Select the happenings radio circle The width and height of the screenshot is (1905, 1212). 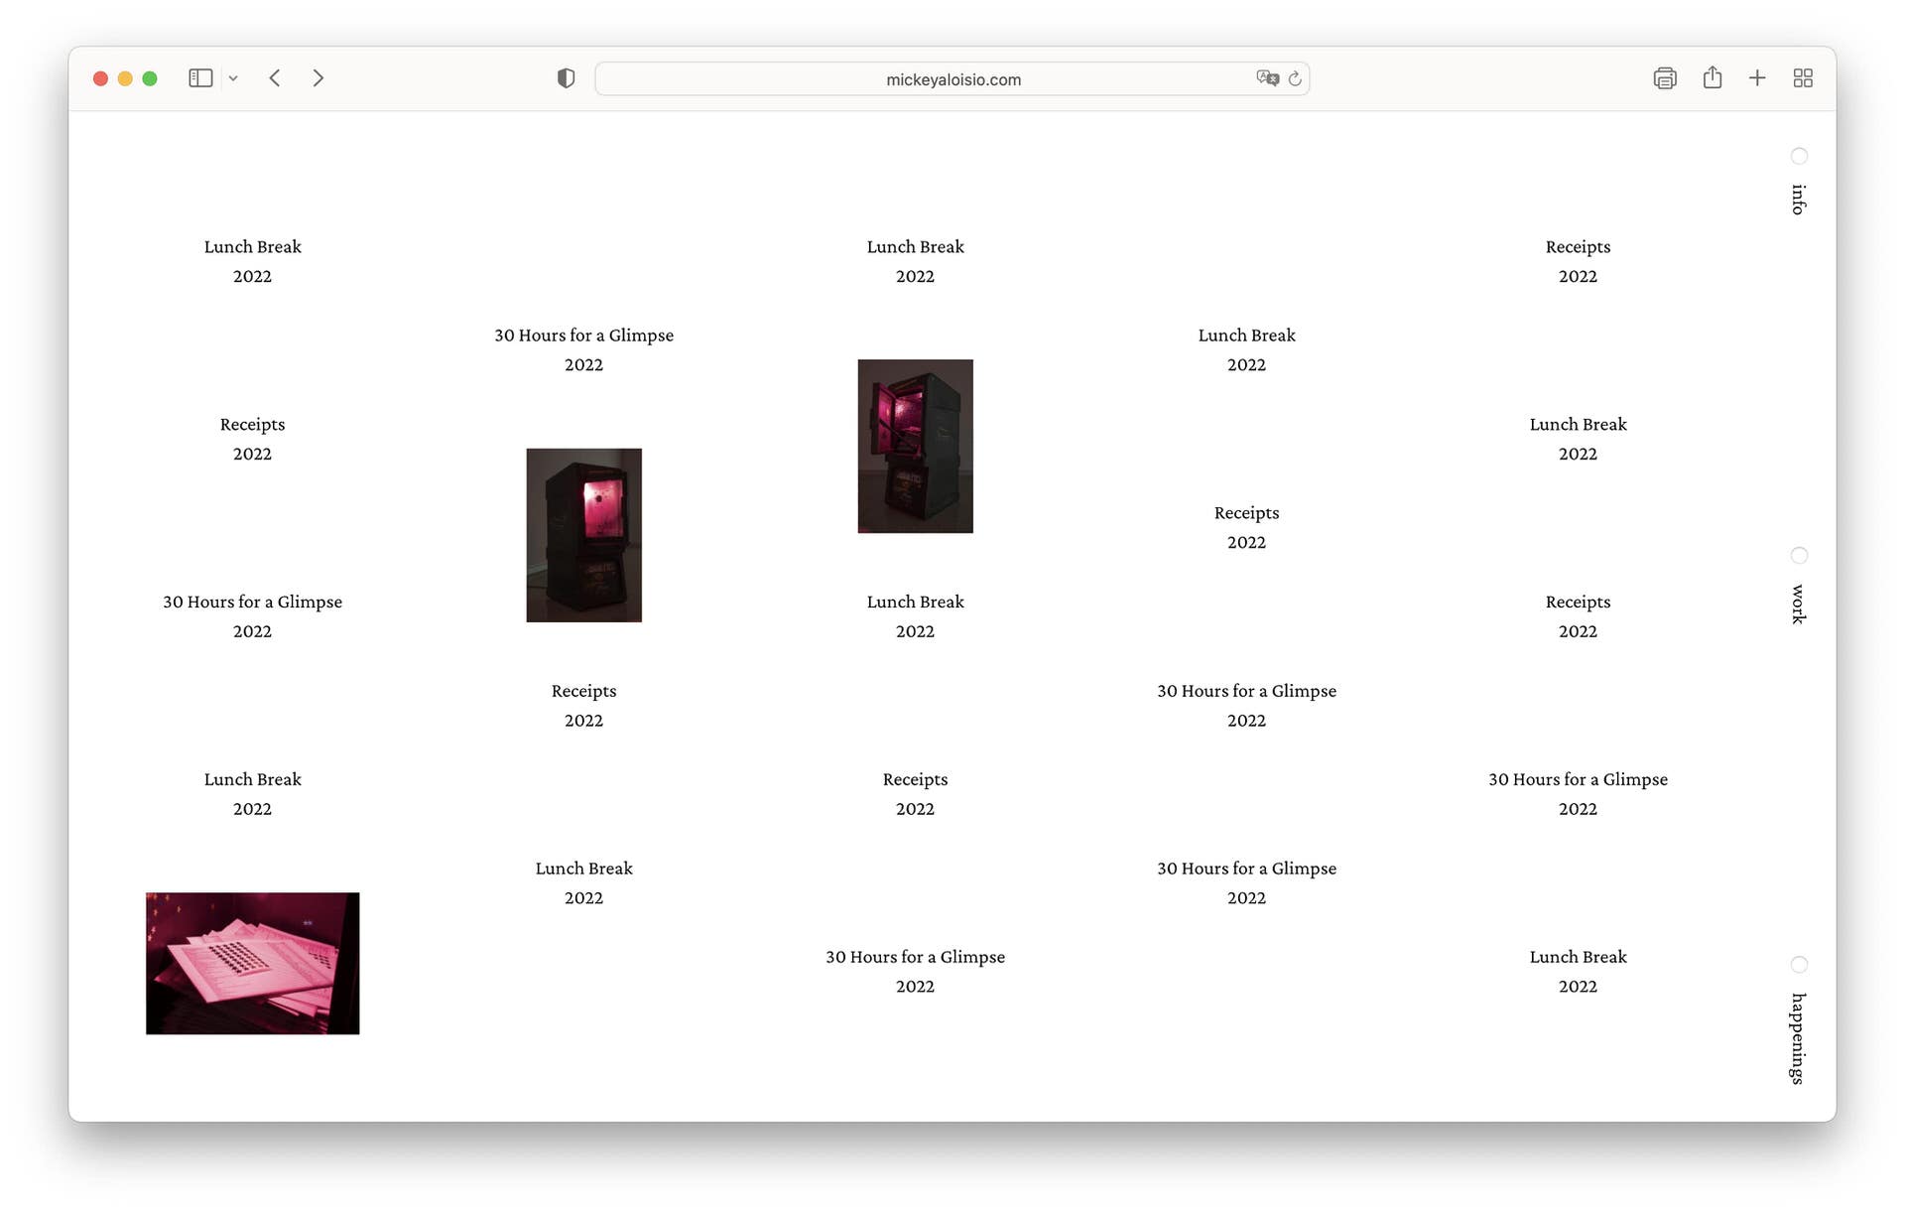(x=1798, y=965)
